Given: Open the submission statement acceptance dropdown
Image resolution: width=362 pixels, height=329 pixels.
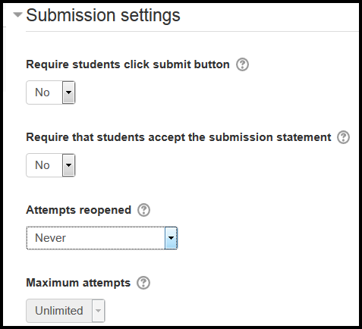Looking at the screenshot, I should pos(51,165).
